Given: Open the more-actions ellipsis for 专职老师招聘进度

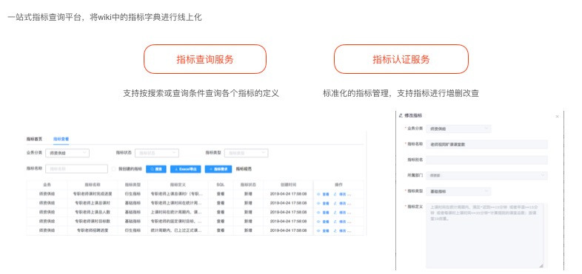Looking at the screenshot, I should tap(349, 230).
